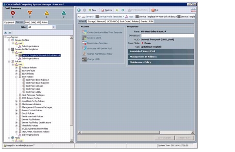235x152 pixels.
Task: Select Boot Policy Boot-Fabric-A
Action: (37, 80)
